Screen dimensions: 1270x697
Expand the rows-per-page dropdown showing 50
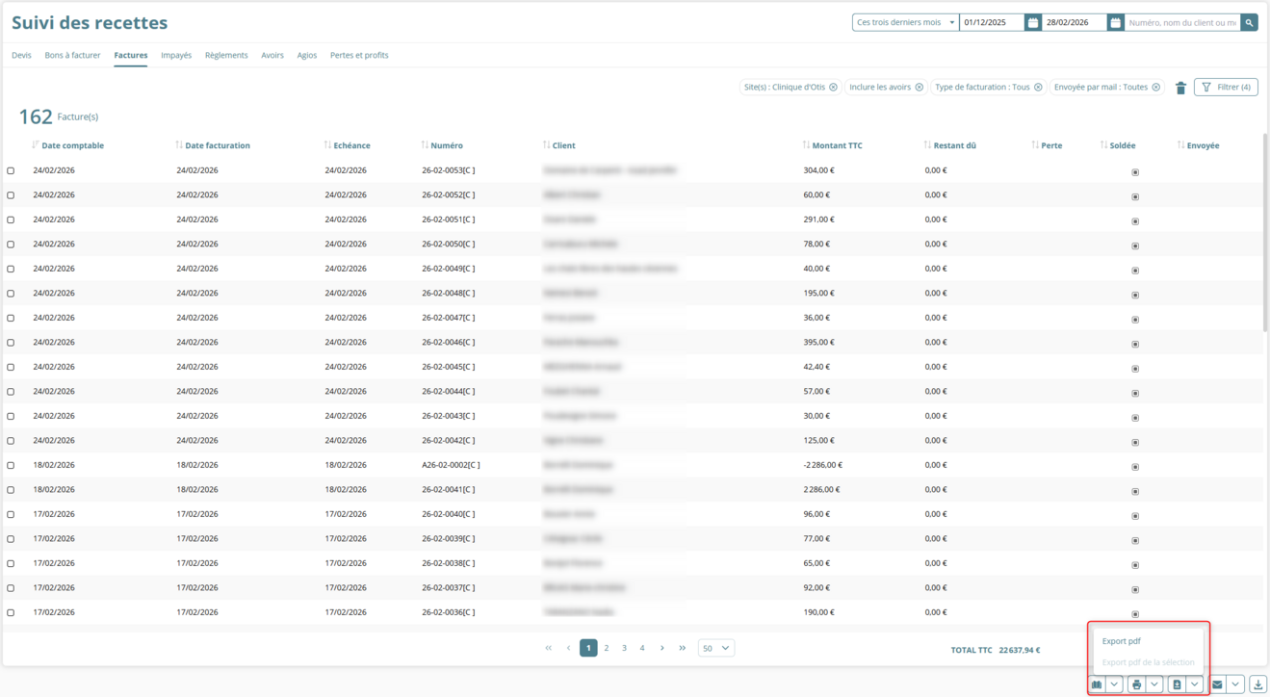coord(715,648)
